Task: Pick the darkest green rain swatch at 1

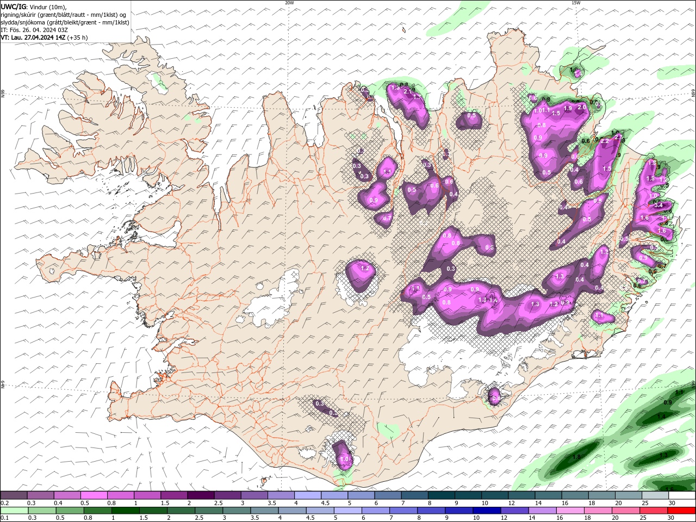Action: point(125,511)
